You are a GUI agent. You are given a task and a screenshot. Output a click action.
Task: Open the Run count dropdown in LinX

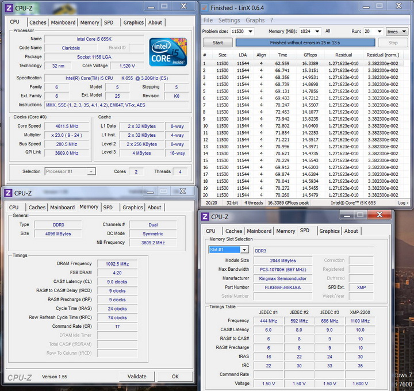[379, 32]
